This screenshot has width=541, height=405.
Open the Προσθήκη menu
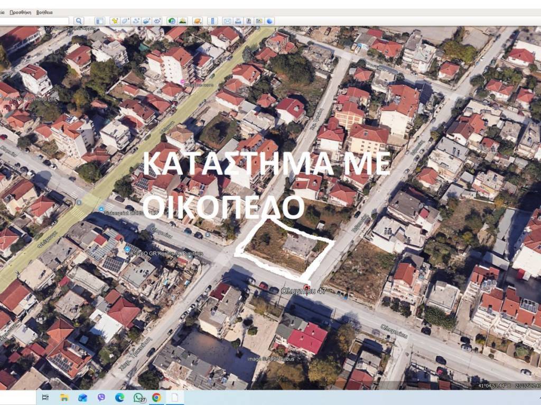click(21, 12)
